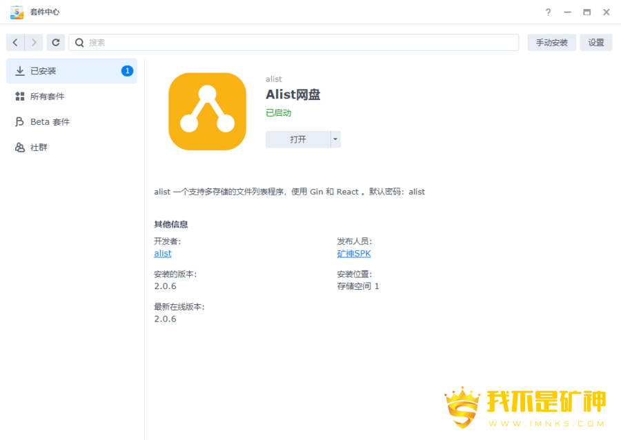Click the 开发者: label
Image resolution: width=621 pixels, height=440 pixels.
[168, 241]
